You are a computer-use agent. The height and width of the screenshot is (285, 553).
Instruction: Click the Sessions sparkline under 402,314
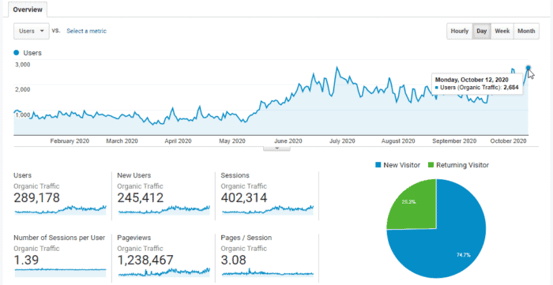click(x=268, y=209)
